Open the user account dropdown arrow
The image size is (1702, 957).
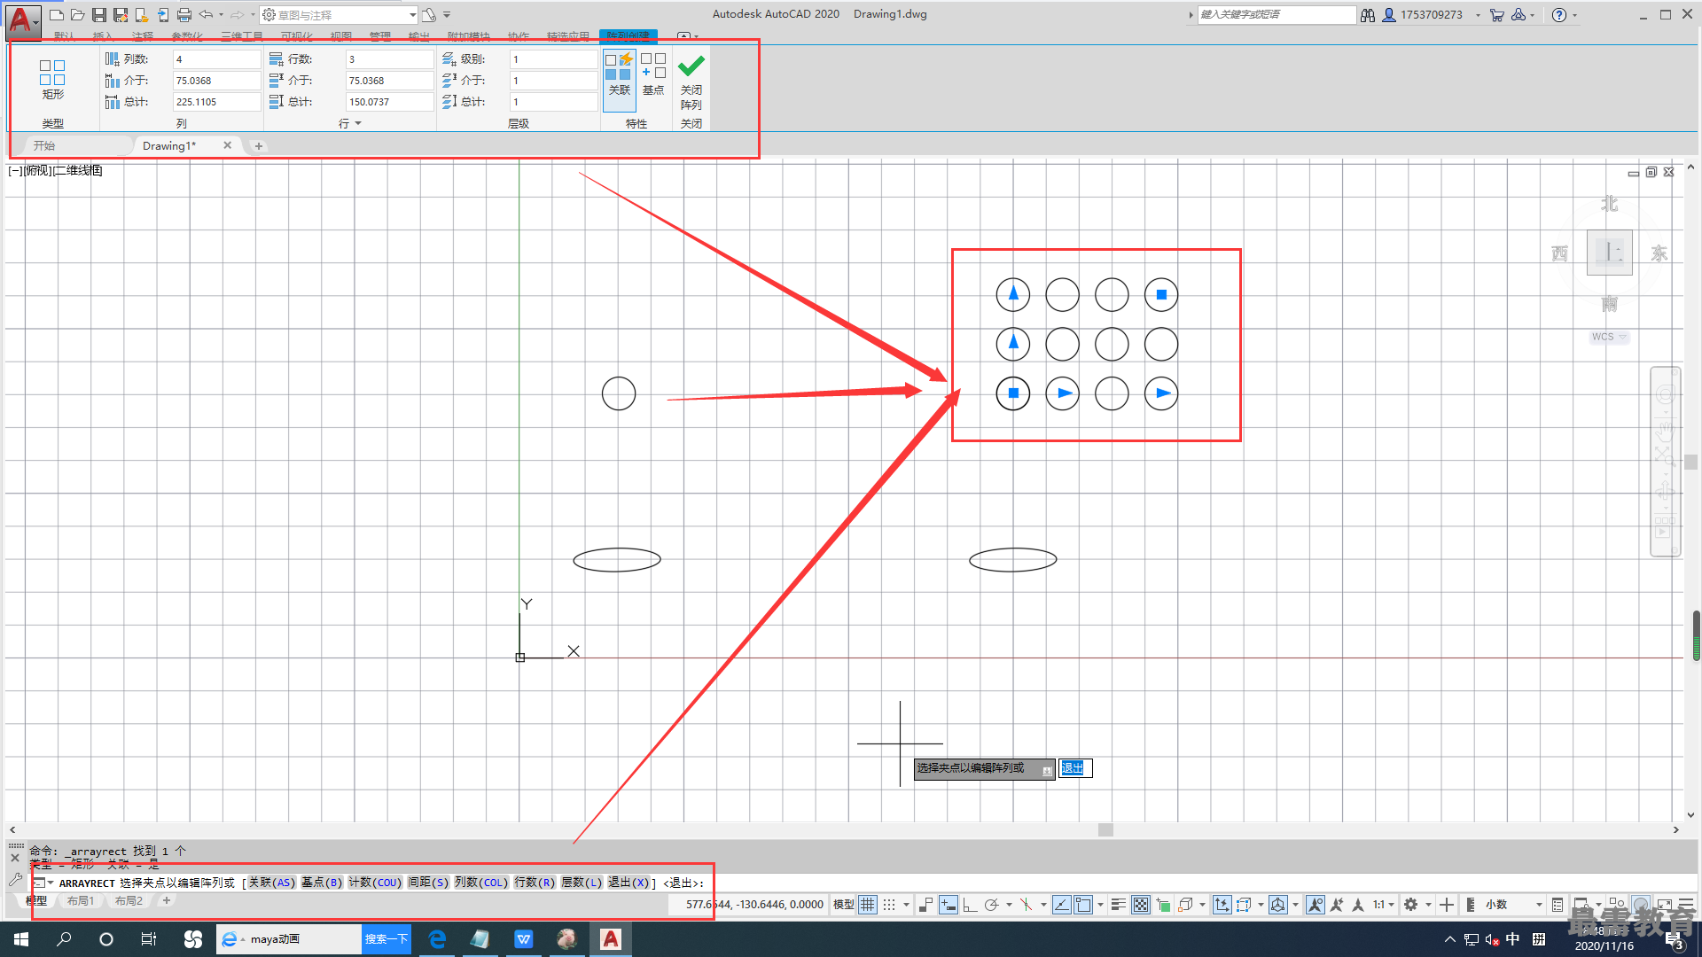point(1478,15)
